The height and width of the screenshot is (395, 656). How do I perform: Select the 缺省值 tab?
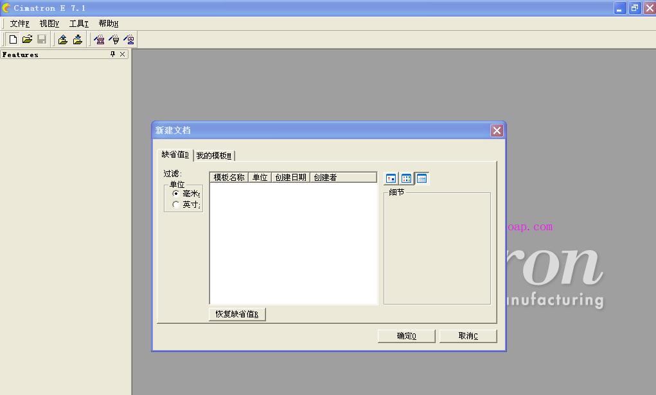point(175,155)
